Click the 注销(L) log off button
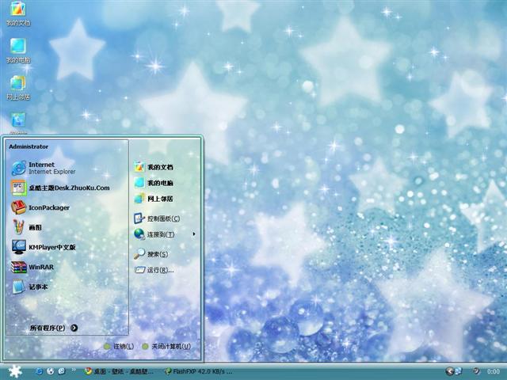The width and height of the screenshot is (507, 380). 118,347
